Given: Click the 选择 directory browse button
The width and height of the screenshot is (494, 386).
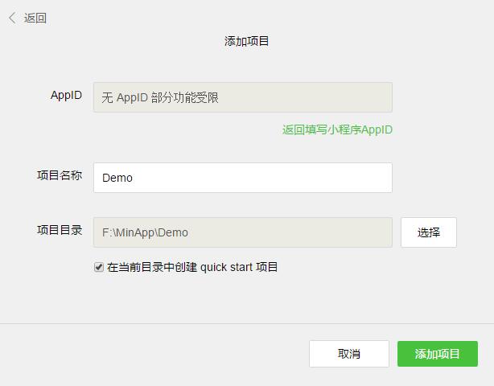Looking at the screenshot, I should point(429,232).
